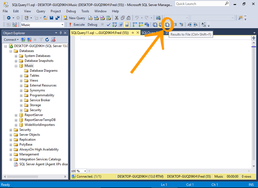Open the Music database dropdown
Image resolution: width=258 pixels, height=188 pixels.
pos(62,25)
